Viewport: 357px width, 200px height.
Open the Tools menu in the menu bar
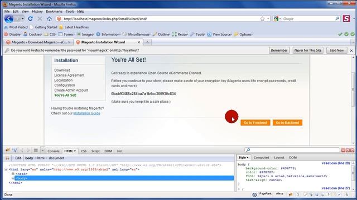pos(70,11)
